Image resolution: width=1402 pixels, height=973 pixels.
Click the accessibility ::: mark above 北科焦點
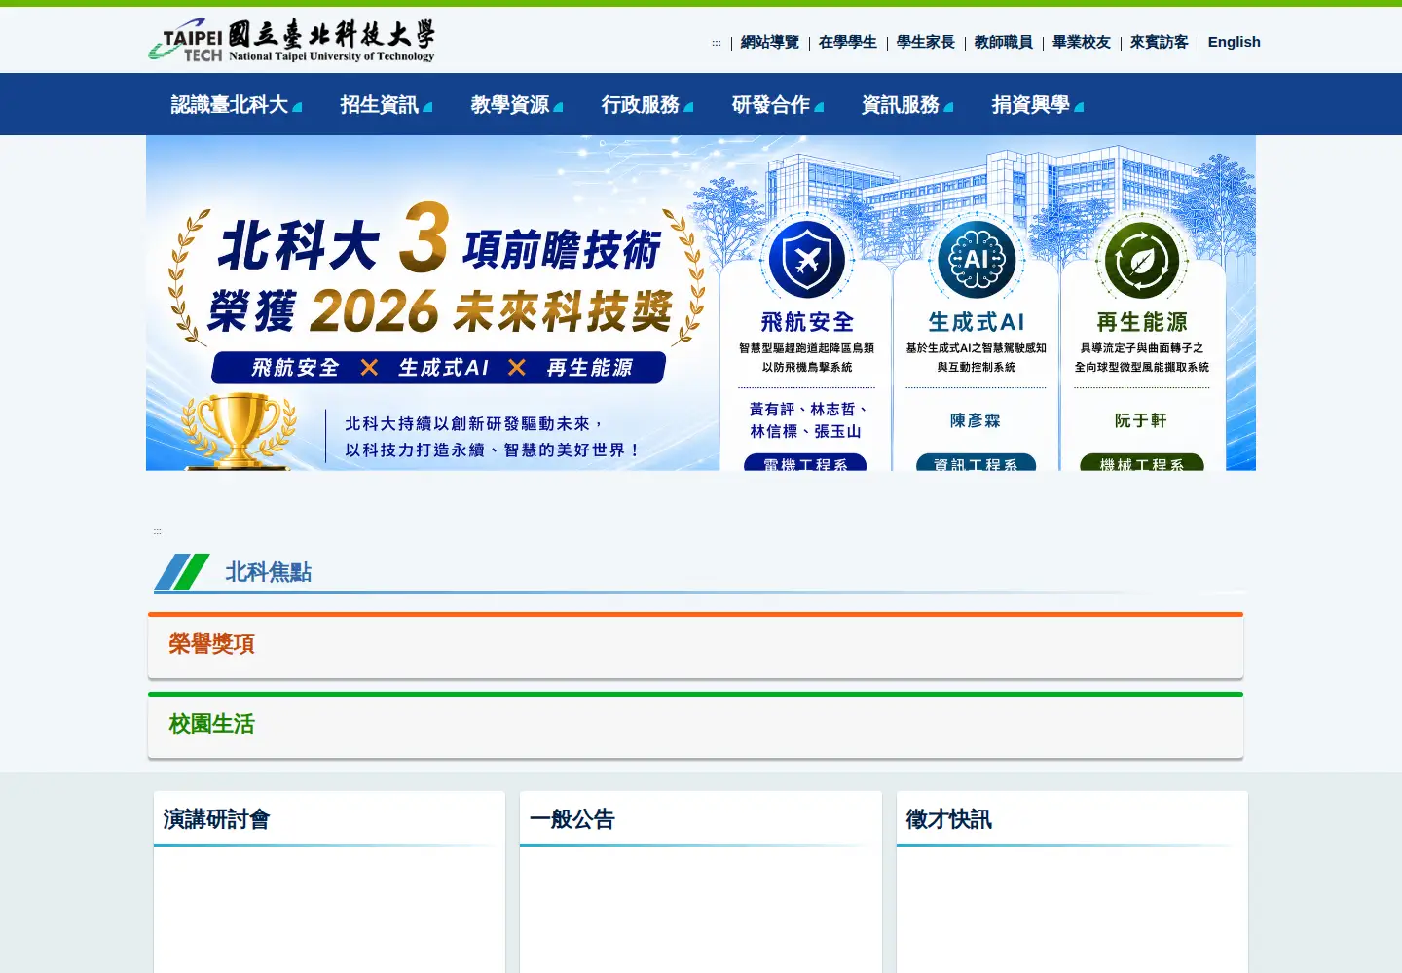point(157,531)
